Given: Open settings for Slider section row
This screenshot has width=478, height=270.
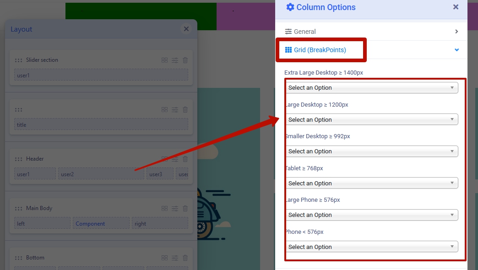Looking at the screenshot, I should [x=175, y=60].
